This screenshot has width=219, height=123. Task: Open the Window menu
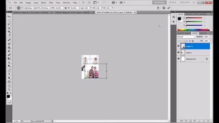click(66, 3)
